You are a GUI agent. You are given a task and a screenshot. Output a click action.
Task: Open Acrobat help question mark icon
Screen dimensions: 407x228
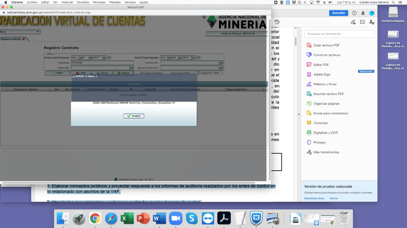pos(354,13)
